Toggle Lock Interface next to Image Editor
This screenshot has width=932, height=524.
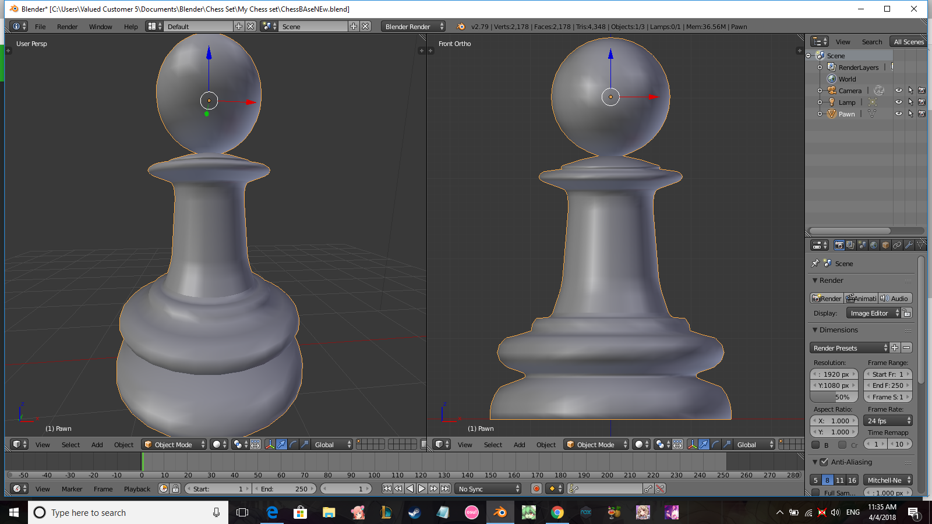(907, 313)
